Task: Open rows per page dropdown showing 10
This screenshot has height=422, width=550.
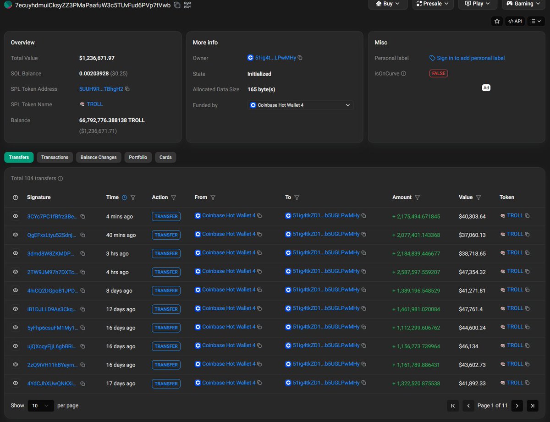Action: click(40, 406)
